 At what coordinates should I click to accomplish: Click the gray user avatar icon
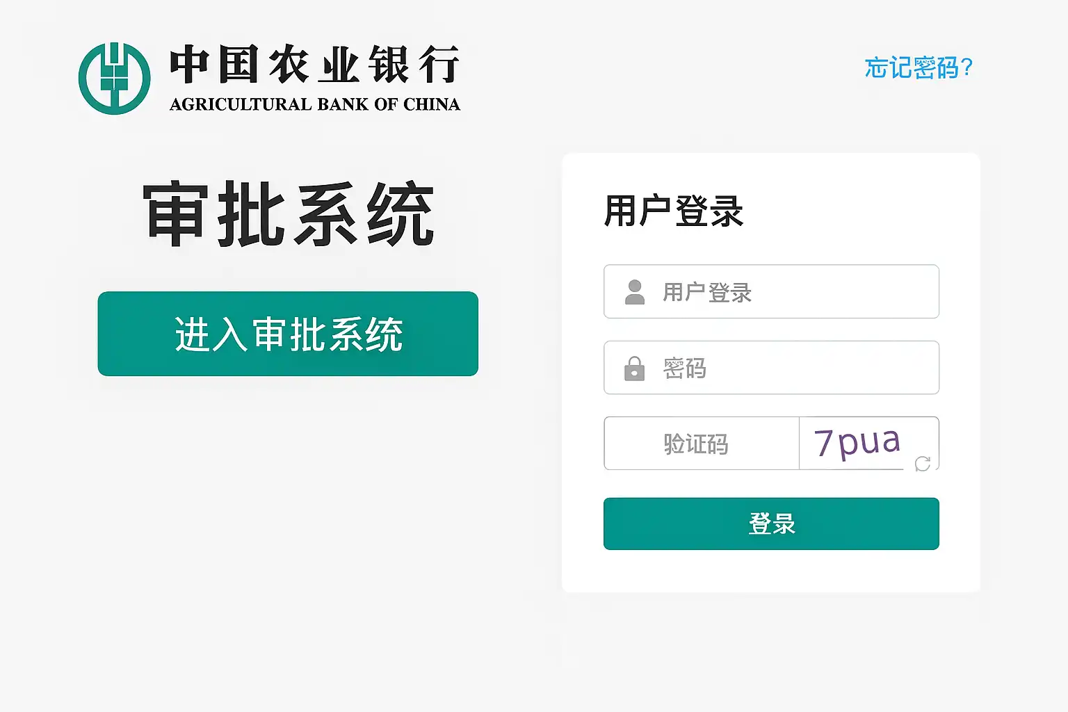[634, 292]
